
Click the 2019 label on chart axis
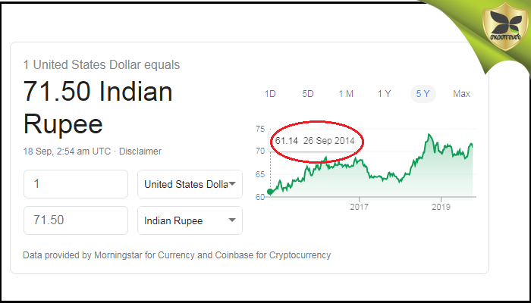441,206
